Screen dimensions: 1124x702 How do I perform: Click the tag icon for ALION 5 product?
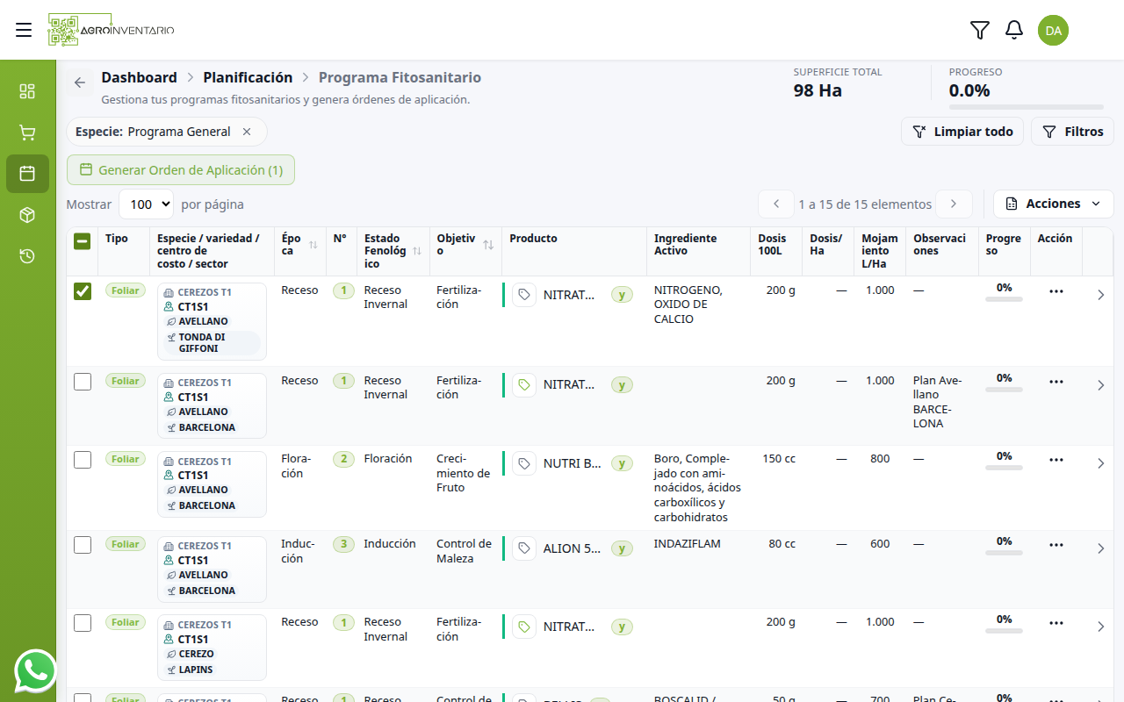click(x=524, y=548)
